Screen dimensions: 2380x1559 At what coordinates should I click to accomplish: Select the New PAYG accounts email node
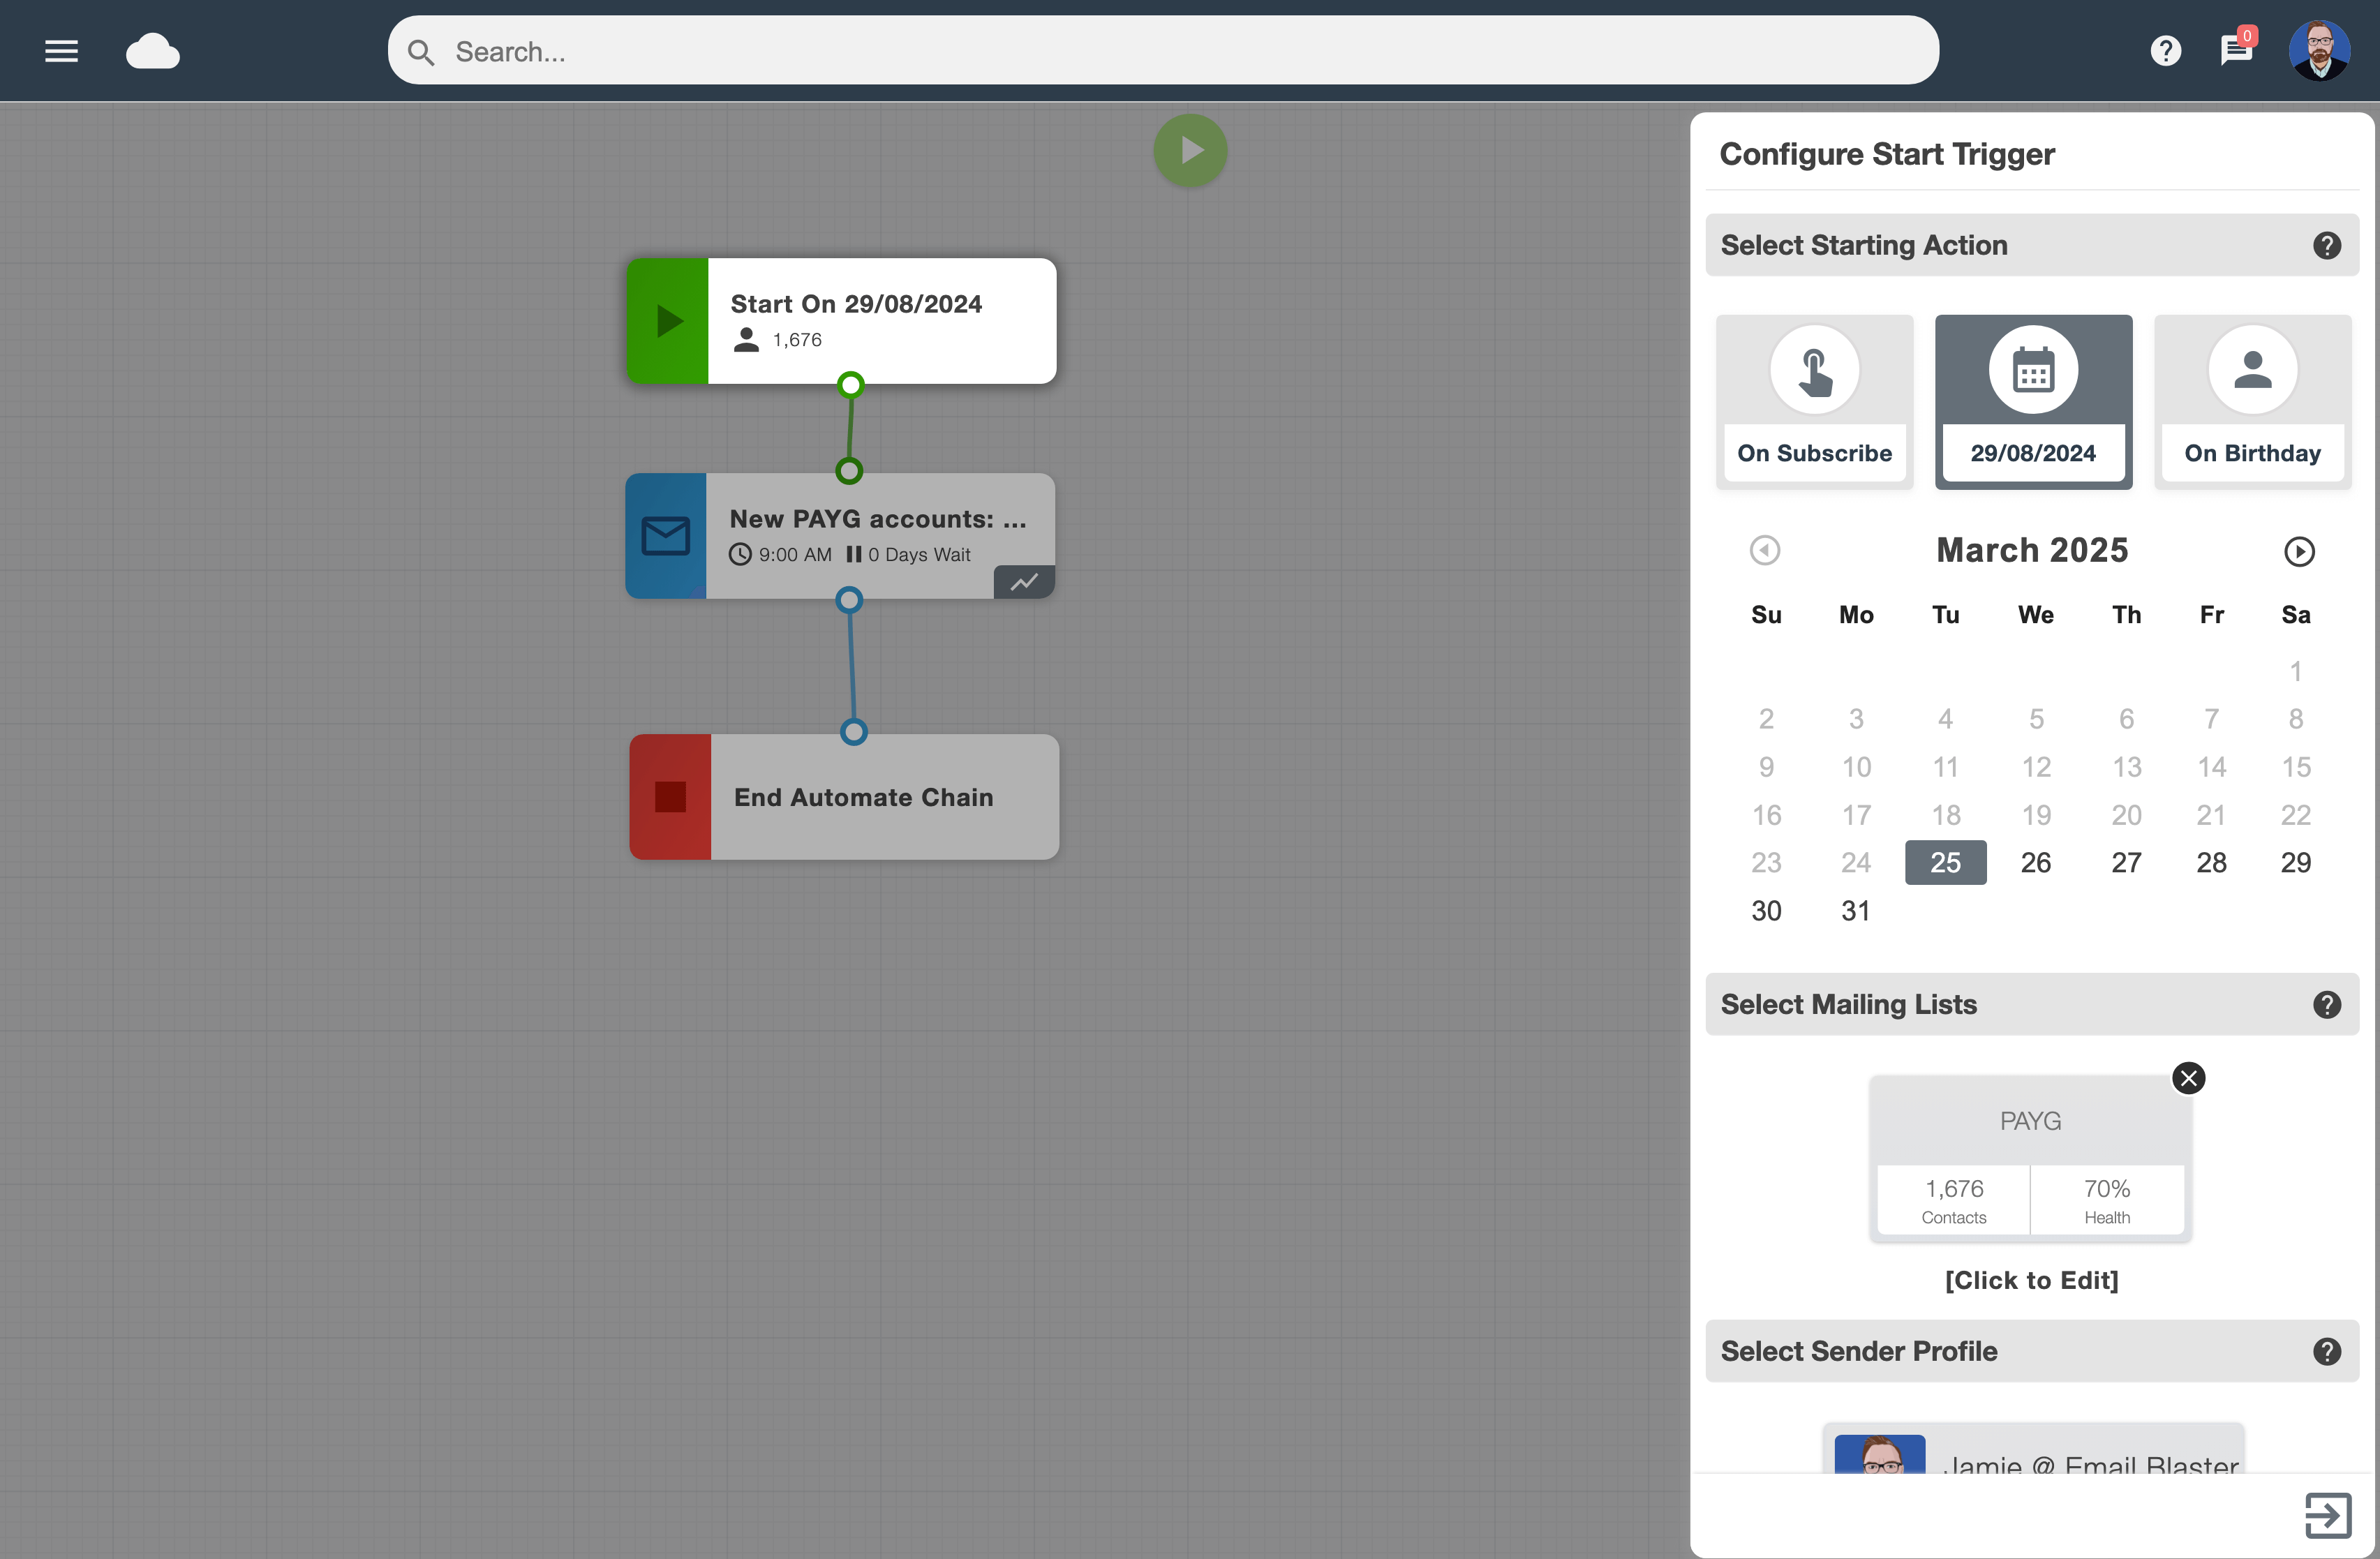click(x=840, y=536)
